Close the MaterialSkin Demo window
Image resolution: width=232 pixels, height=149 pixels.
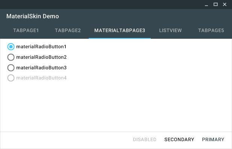click(x=224, y=5)
